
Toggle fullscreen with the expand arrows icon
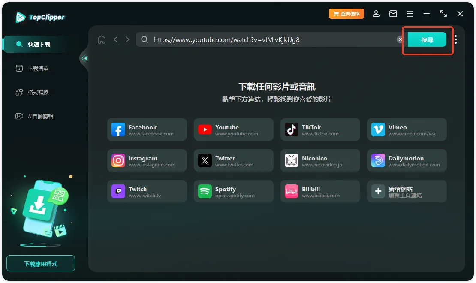click(443, 14)
